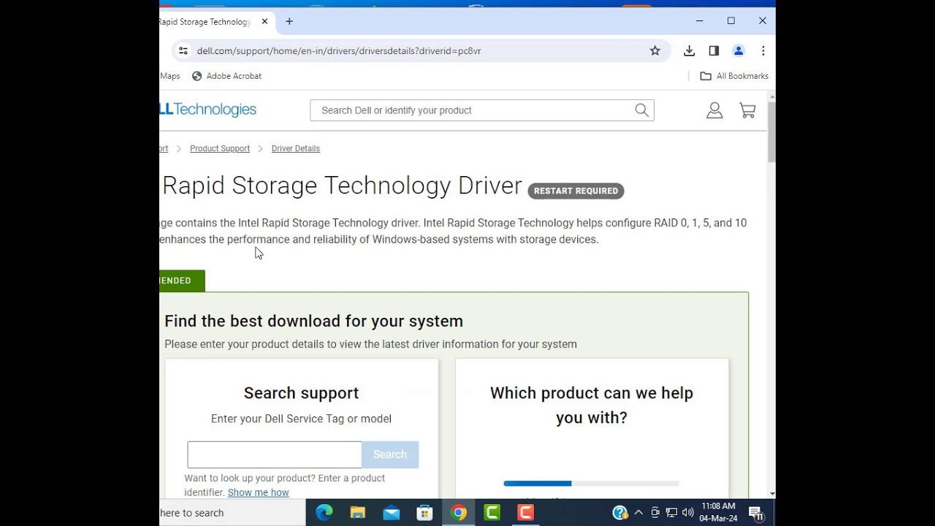Viewport: 935px width, 526px height.
Task: Click the Search button in Search support
Action: coord(390,454)
